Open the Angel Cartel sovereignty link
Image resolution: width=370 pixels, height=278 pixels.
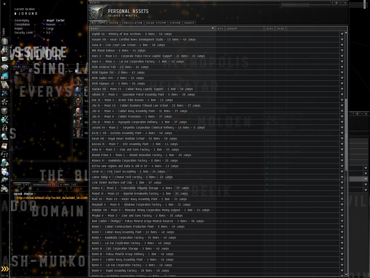coord(55,20)
